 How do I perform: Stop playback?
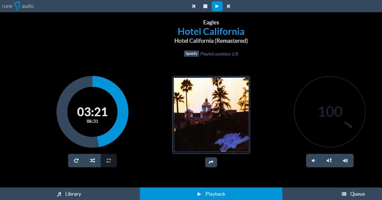click(205, 6)
